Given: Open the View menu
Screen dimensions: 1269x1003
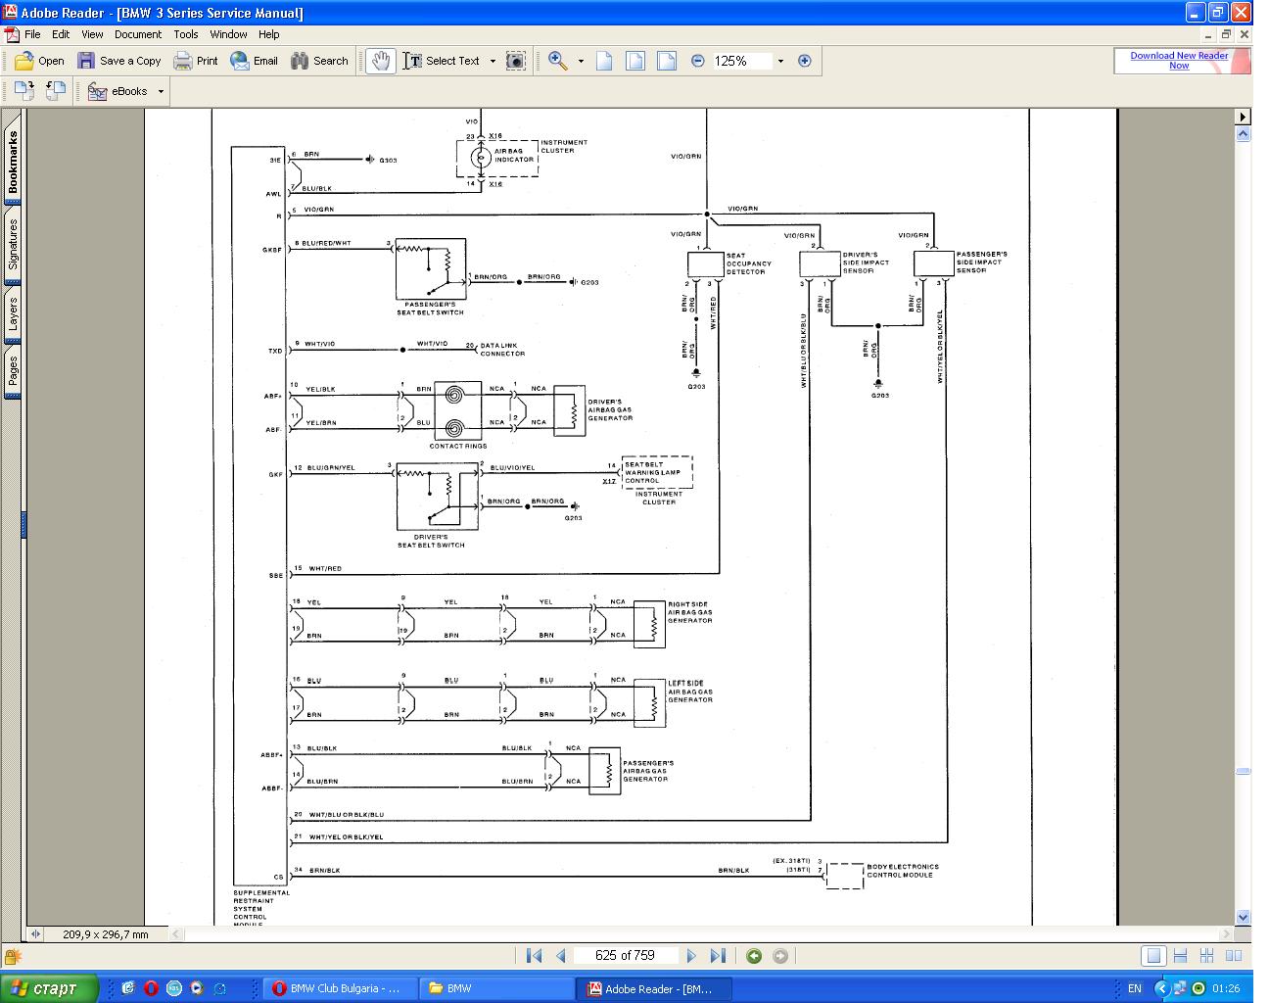Looking at the screenshot, I should coord(92,34).
